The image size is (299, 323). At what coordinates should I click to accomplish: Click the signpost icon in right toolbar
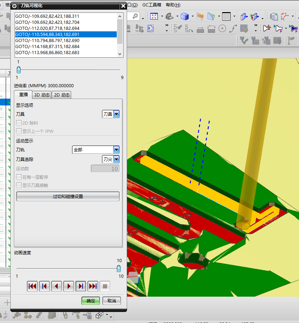coord(290,41)
